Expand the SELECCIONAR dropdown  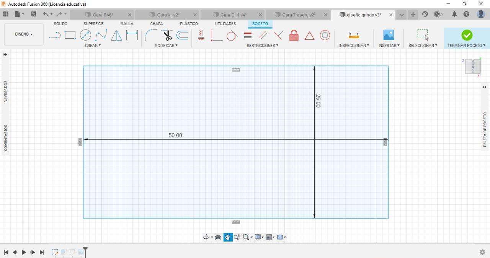click(x=423, y=46)
